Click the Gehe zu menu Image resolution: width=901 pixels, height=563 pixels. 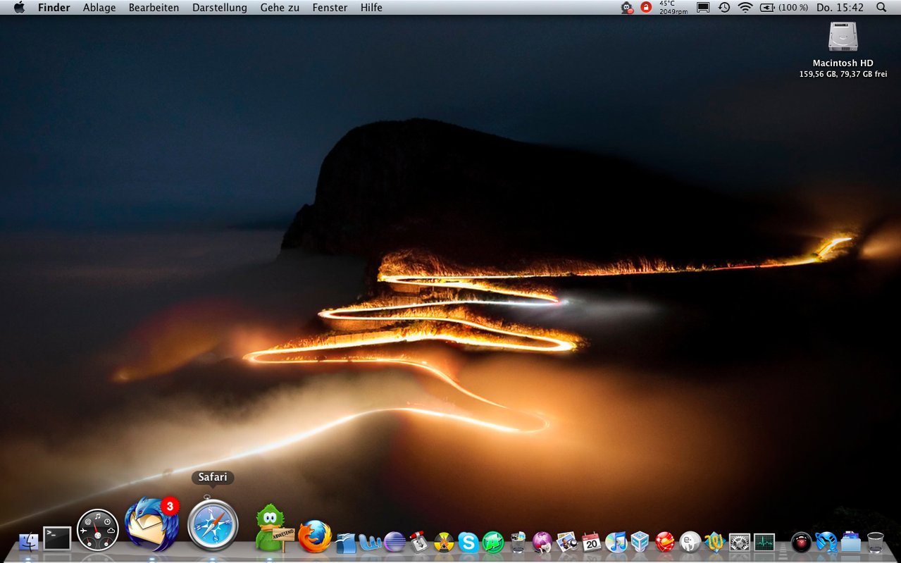280,8
